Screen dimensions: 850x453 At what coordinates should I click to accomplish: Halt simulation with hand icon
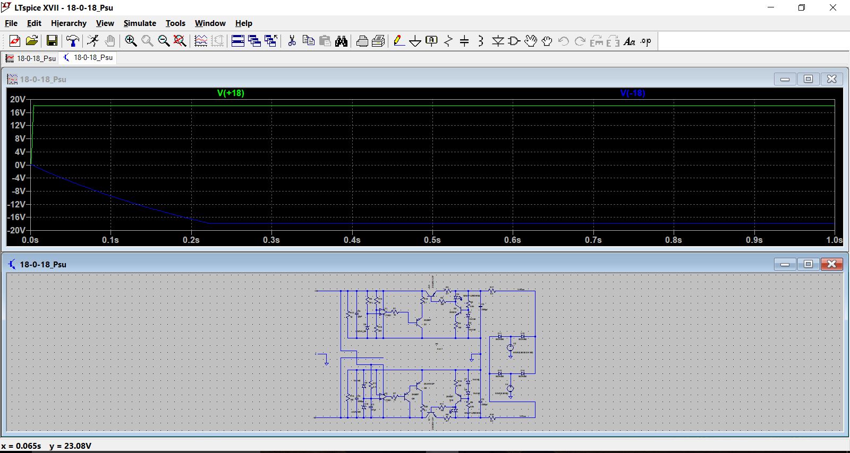109,41
